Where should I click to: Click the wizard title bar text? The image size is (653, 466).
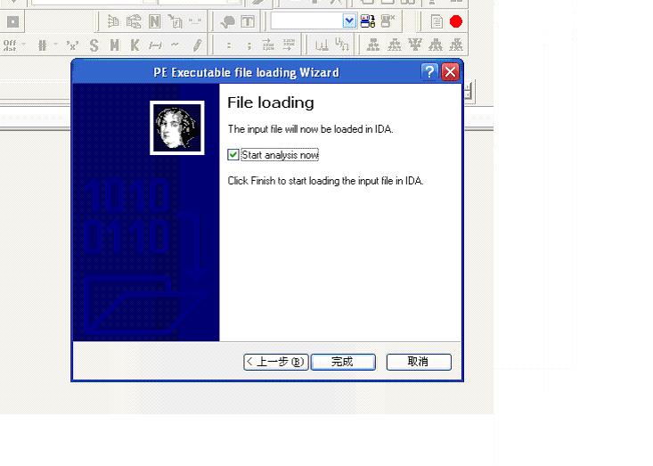(246, 72)
